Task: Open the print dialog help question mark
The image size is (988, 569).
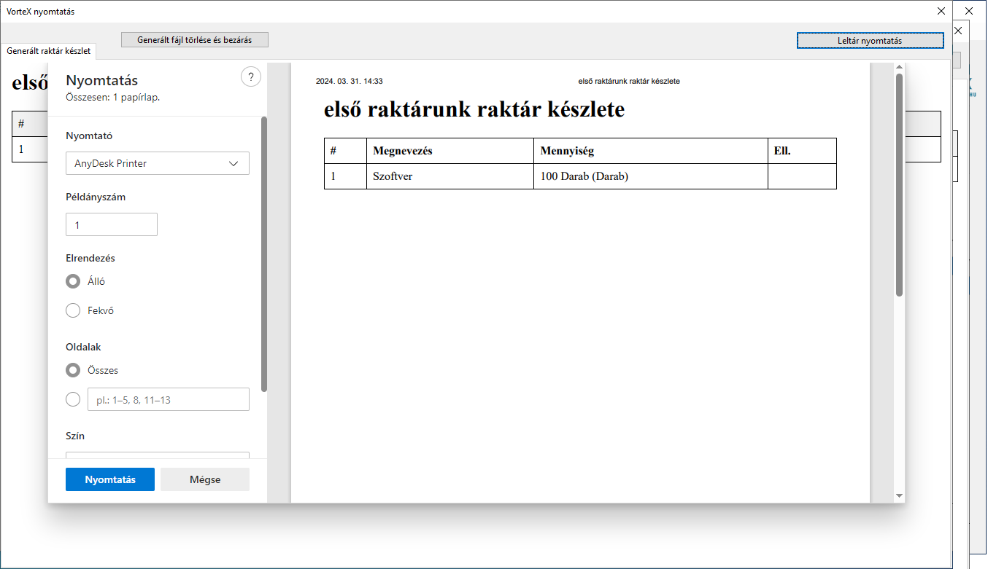Action: coord(250,77)
